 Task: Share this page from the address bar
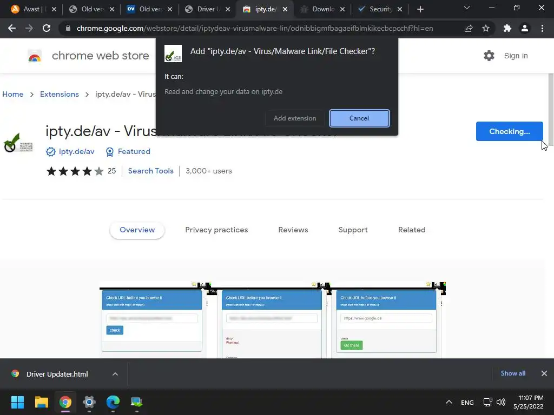469,28
